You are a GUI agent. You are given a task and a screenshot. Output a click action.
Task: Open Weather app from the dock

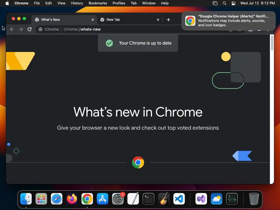click(x=217, y=199)
